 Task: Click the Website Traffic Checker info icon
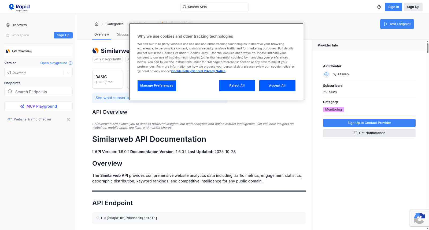click(69, 119)
